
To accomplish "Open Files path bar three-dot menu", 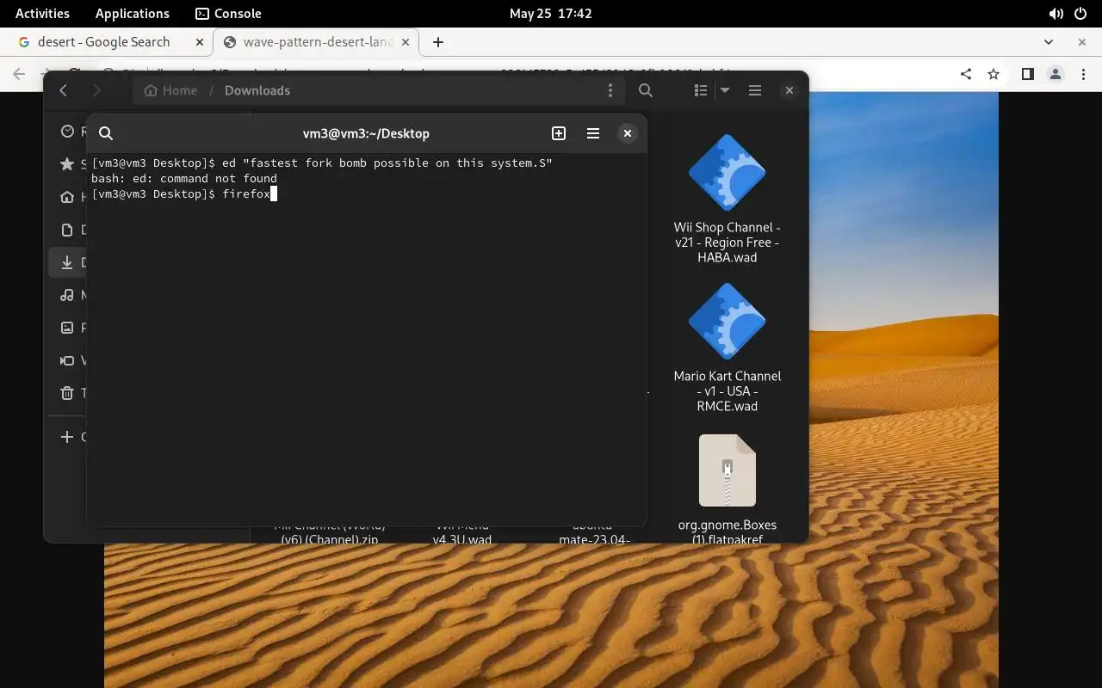I will 610,90.
